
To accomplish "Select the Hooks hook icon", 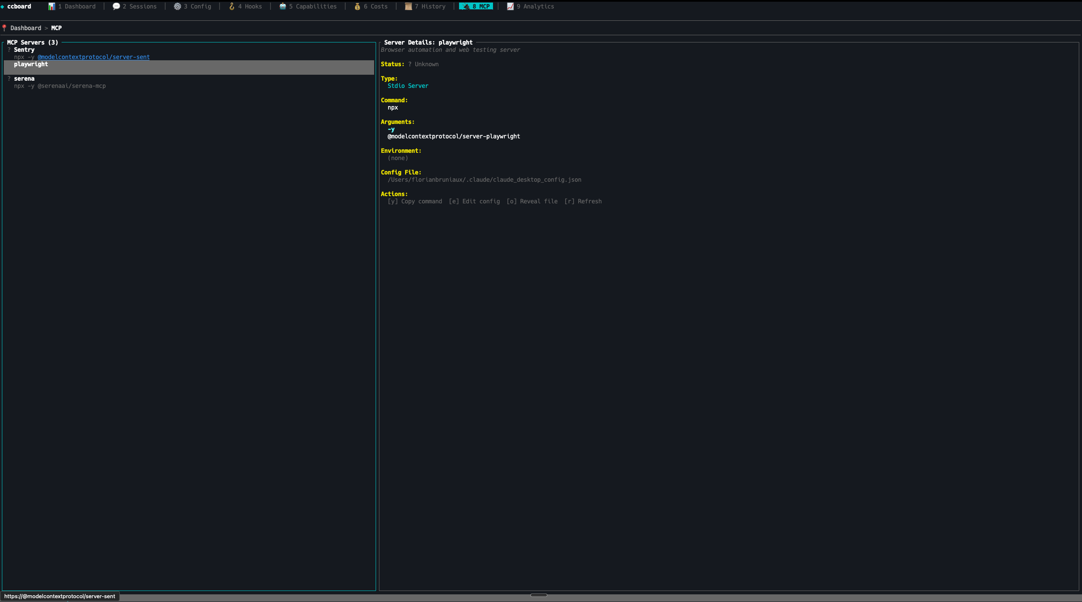I will click(232, 6).
